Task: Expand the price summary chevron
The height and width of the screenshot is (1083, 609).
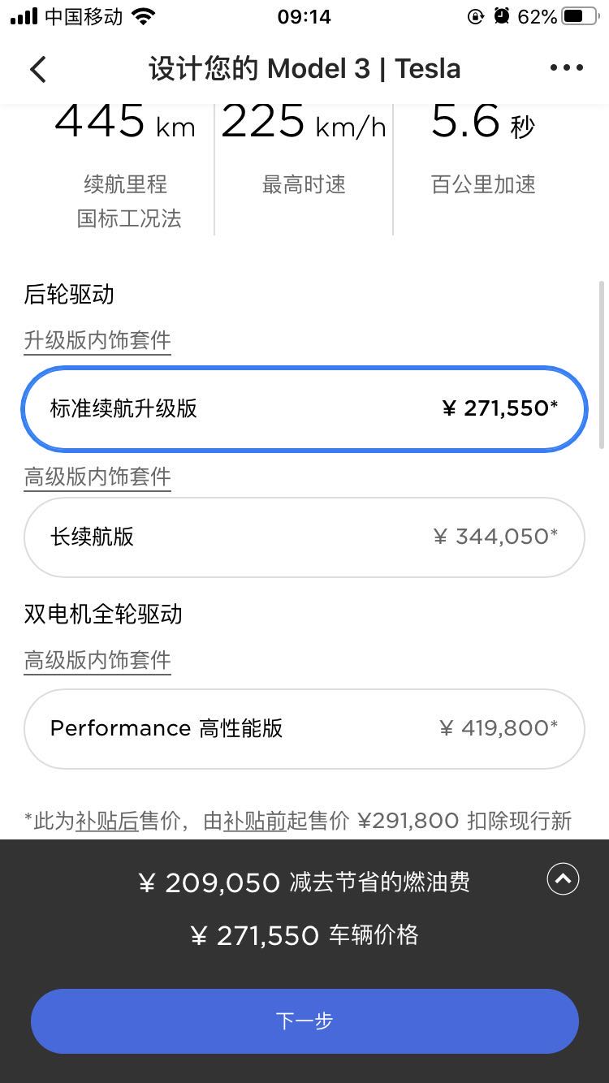Action: pos(563,878)
